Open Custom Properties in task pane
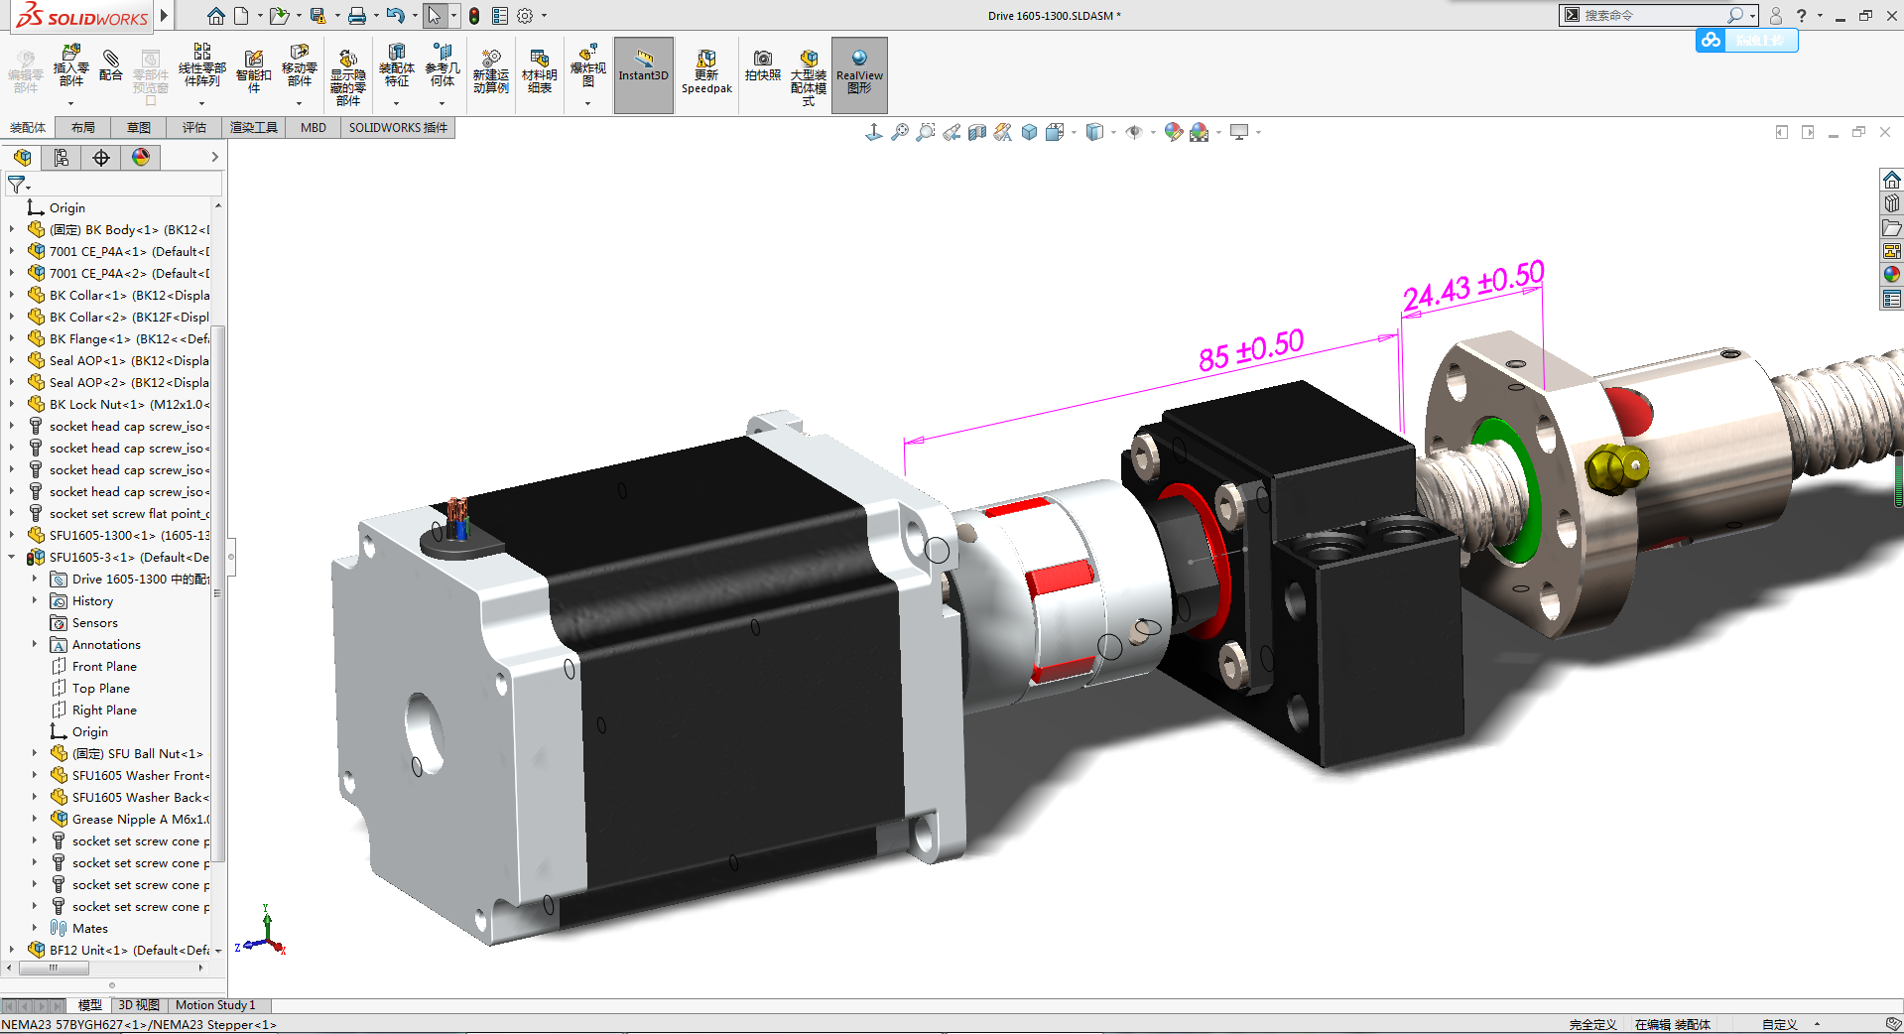 point(1891,299)
